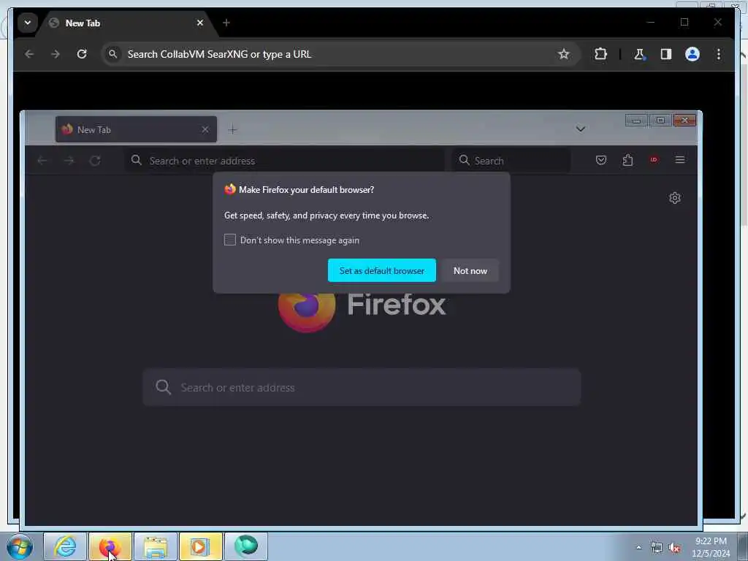Open a new tab in Firefox

[x=232, y=129]
